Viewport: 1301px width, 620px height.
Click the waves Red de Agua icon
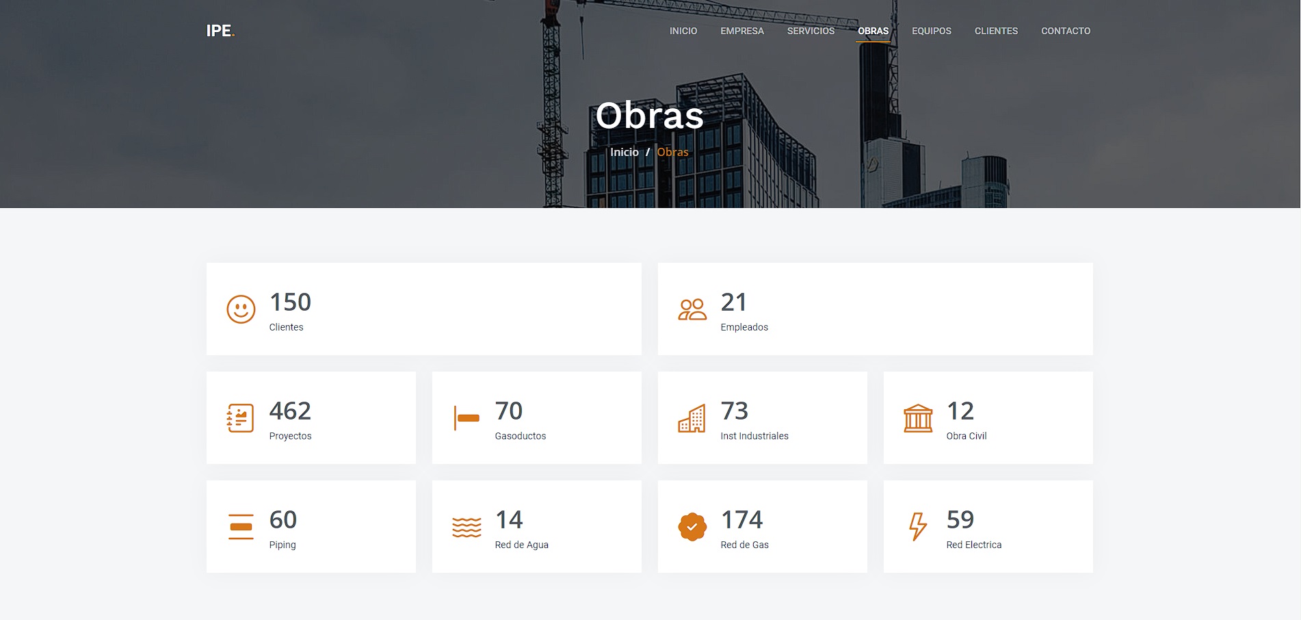pyautogui.click(x=466, y=527)
